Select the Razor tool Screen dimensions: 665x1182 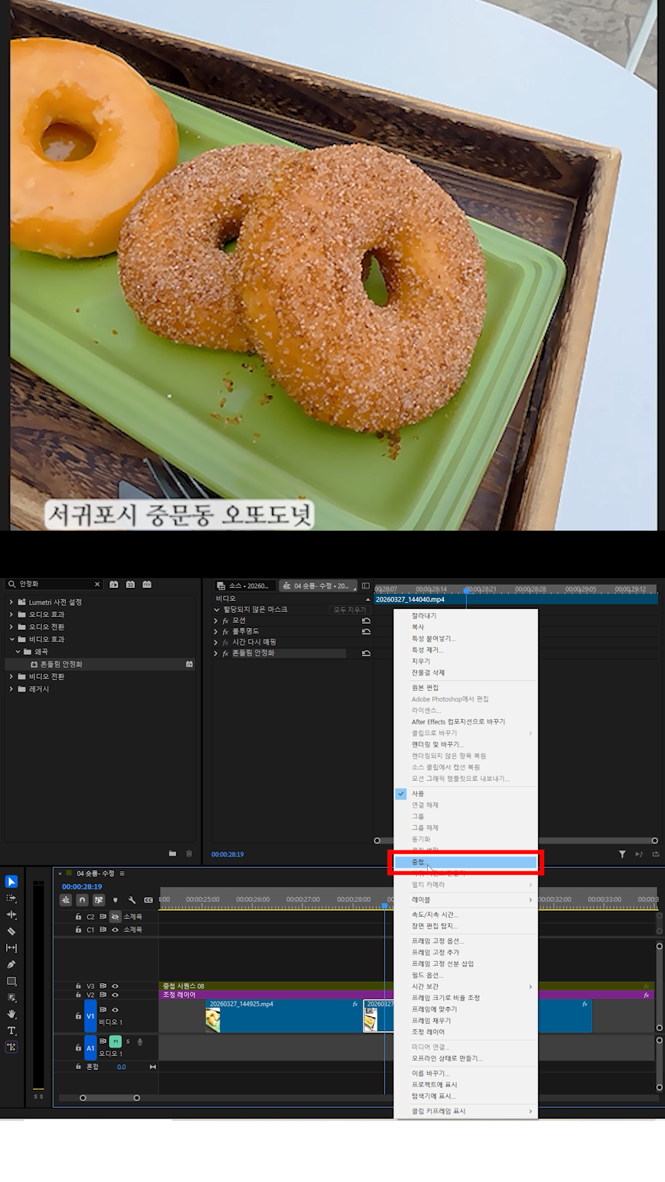pos(12,931)
